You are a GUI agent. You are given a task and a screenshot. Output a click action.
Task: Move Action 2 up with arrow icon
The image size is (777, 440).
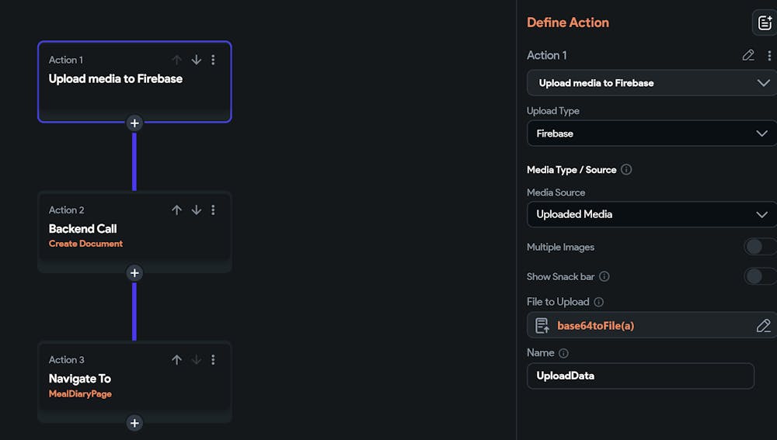click(x=176, y=210)
